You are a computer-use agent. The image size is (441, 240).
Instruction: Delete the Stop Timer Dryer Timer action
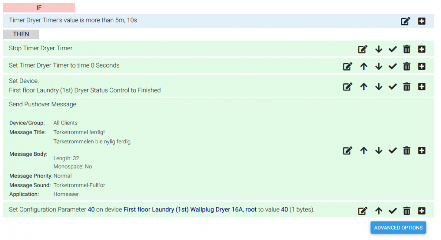click(407, 49)
